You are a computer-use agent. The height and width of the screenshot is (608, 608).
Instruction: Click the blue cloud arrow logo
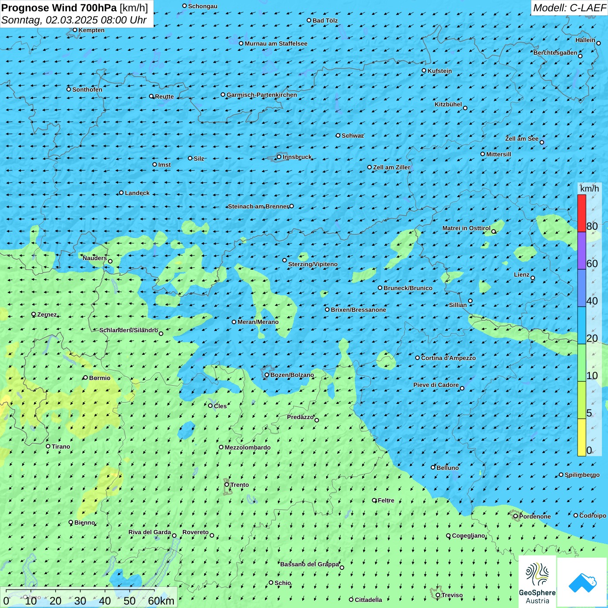coord(582,583)
